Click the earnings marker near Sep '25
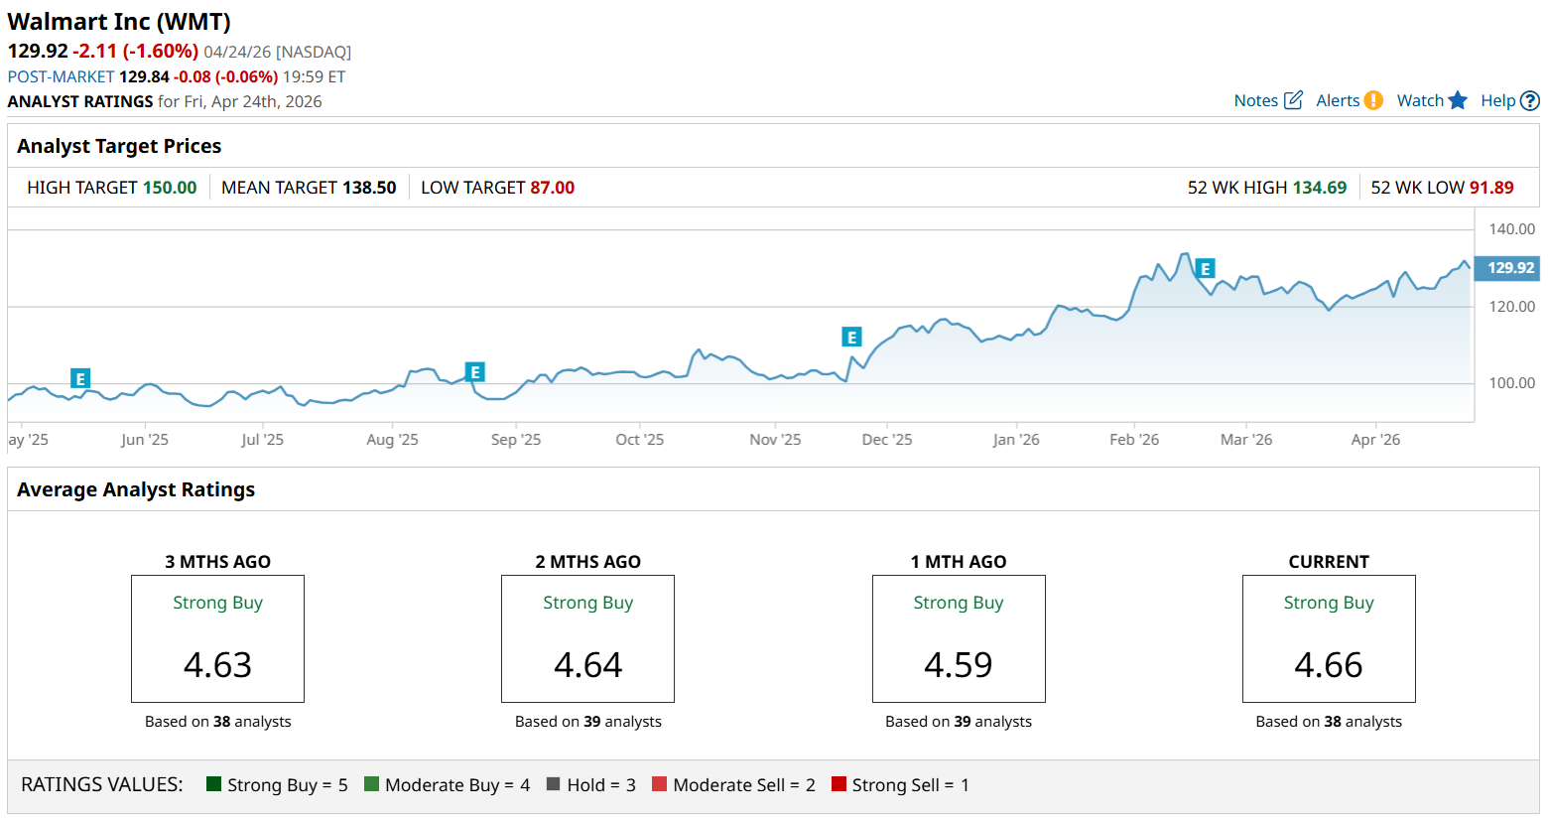Image resolution: width=1548 pixels, height=822 pixels. coord(475,372)
